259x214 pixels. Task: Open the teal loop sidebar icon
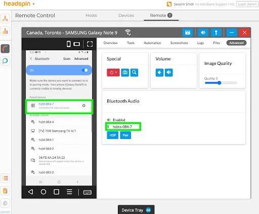[5, 61]
